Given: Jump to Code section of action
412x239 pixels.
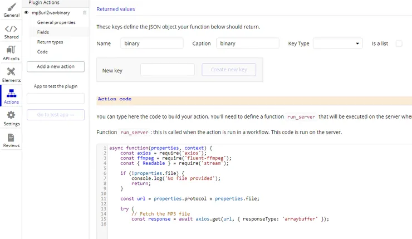Looking at the screenshot, I should 42,52.
